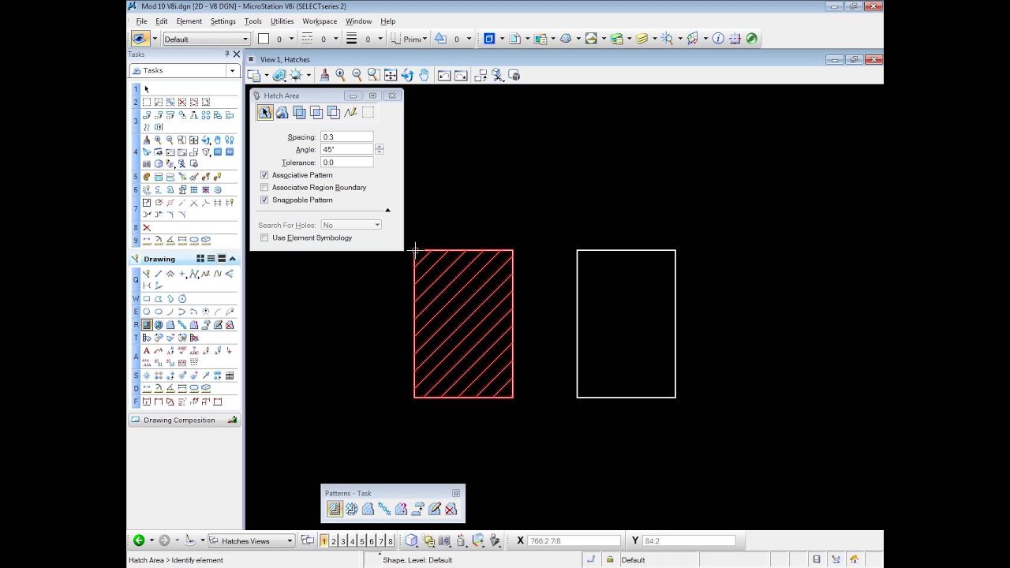
Task: Click Fit View icon in view toolbar
Action: [390, 75]
